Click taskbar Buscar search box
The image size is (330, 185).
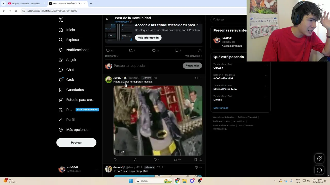(154, 181)
